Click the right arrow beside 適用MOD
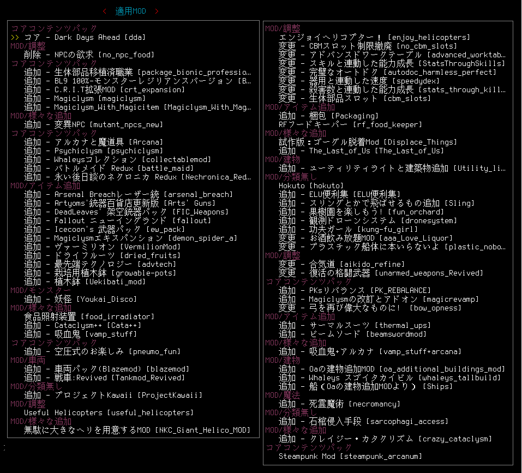This screenshot has height=473, width=522. [x=157, y=11]
